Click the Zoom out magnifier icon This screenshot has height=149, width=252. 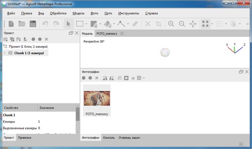click(x=182, y=24)
